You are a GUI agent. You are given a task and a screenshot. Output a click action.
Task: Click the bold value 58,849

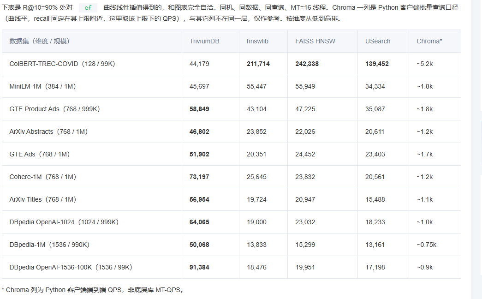199,109
